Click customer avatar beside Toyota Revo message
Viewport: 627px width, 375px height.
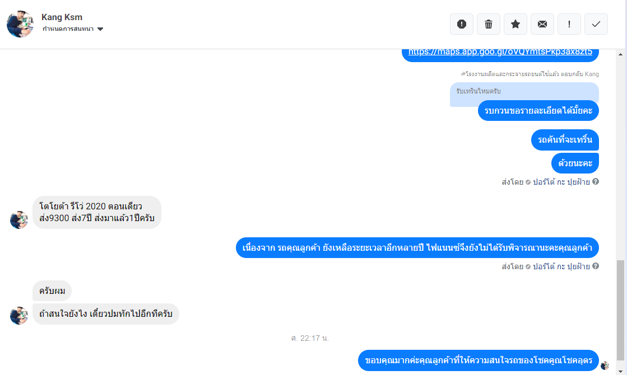(19, 219)
